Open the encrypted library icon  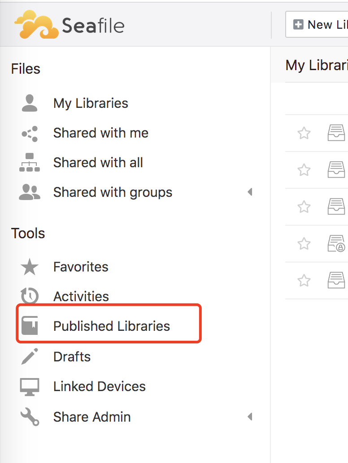point(336,244)
